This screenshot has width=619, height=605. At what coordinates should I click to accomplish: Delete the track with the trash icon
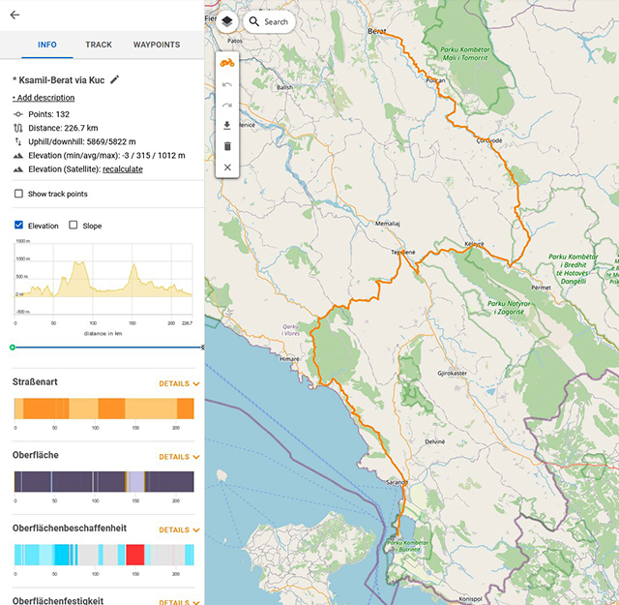pos(227,146)
